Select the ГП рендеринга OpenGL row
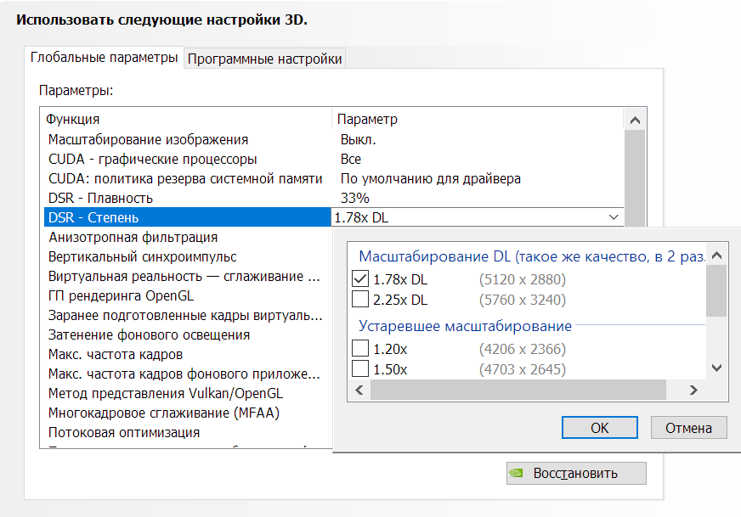This screenshot has height=517, width=741. pyautogui.click(x=188, y=295)
